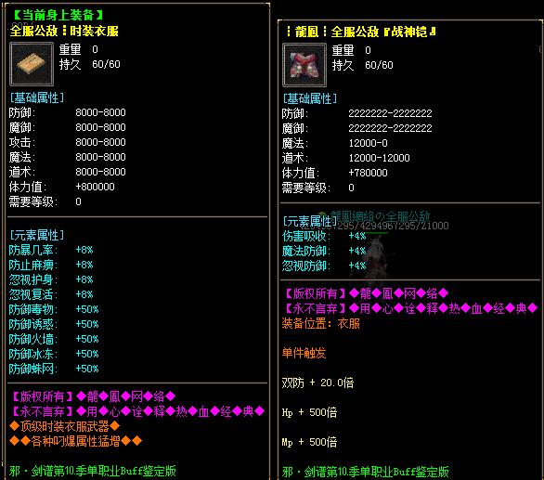Click the Hp + 500倍 bonus line
The image size is (544, 480).
pyautogui.click(x=309, y=412)
